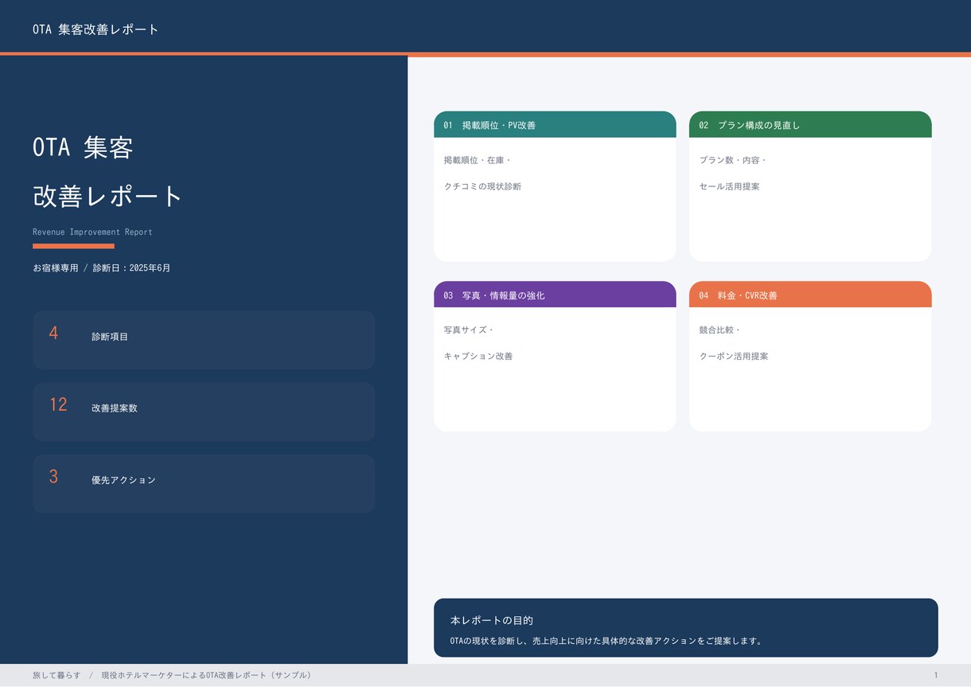This screenshot has width=971, height=687.
Task: Select the "診断項目" label
Action: (110, 337)
